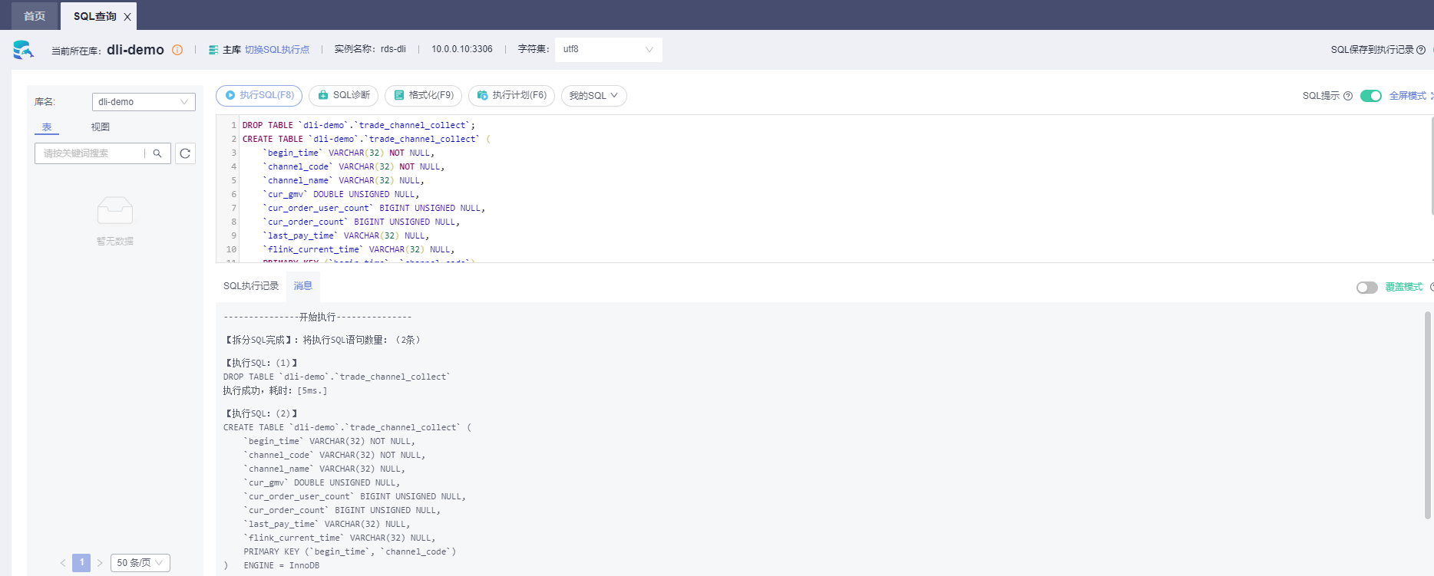Click the SQL诊断 button
Viewport: 1434px width, 576px height.
(344, 96)
